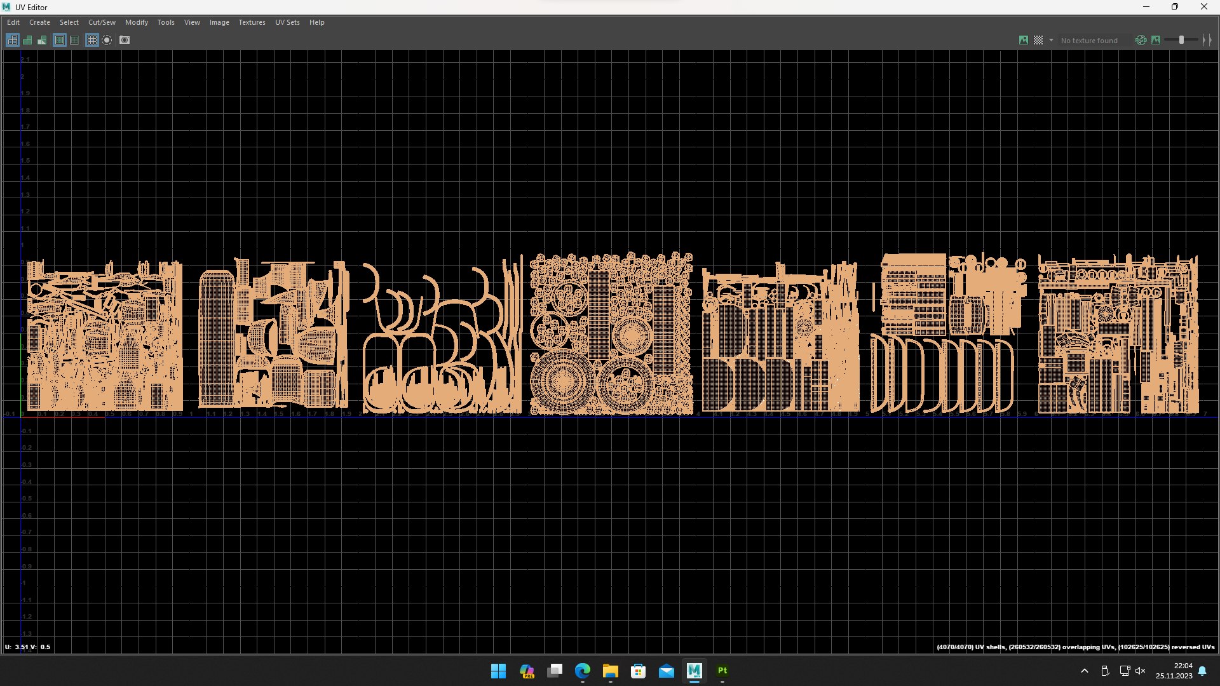Toggle the grid display icon
Image resolution: width=1220 pixels, height=686 pixels.
(x=92, y=40)
